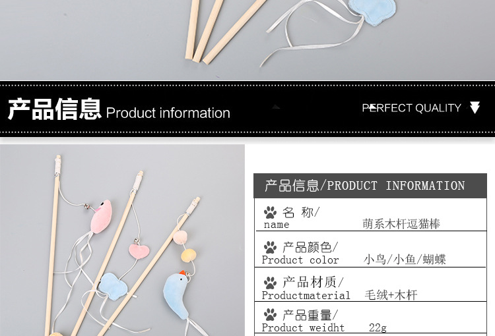Click the 产品信息 banner heading
This screenshot has height=336, width=495.
click(x=54, y=109)
